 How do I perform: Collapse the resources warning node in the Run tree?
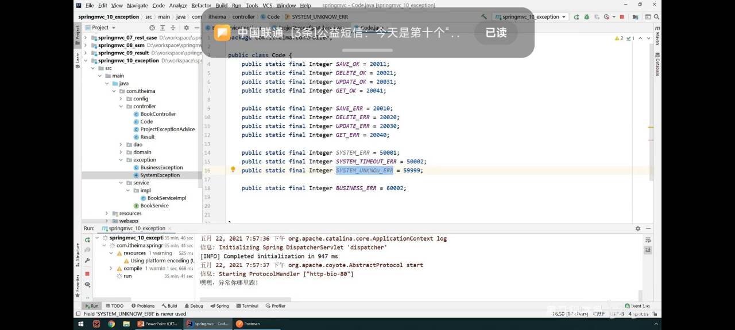coord(111,253)
